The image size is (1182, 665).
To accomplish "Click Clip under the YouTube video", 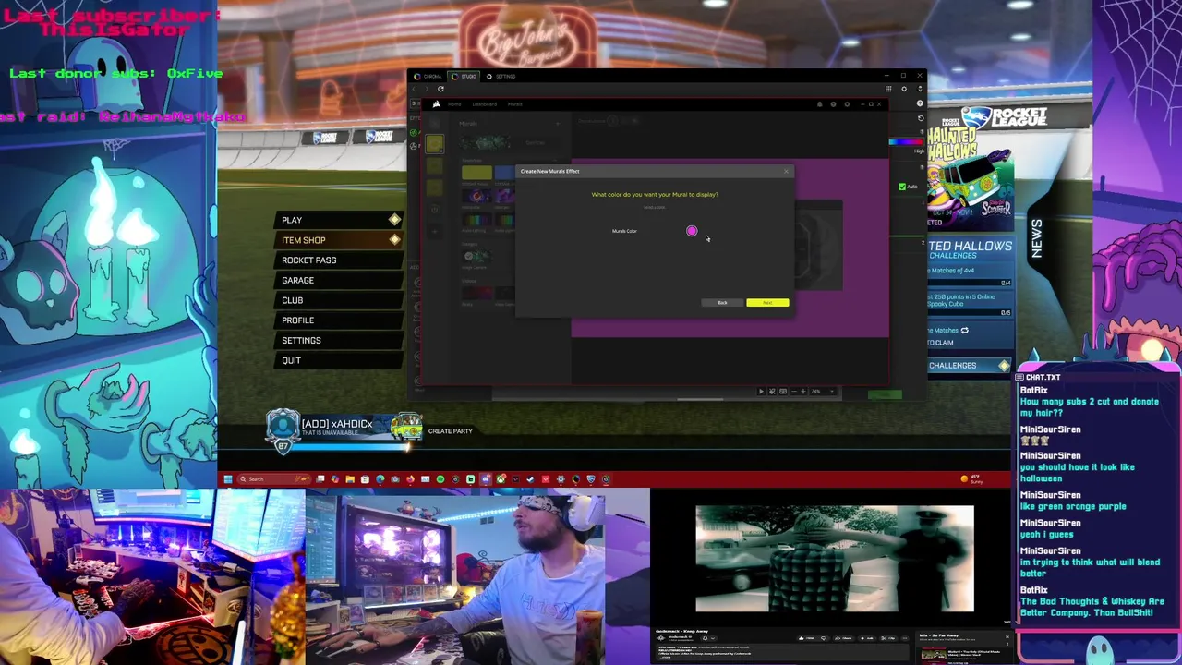I will pos(888,638).
